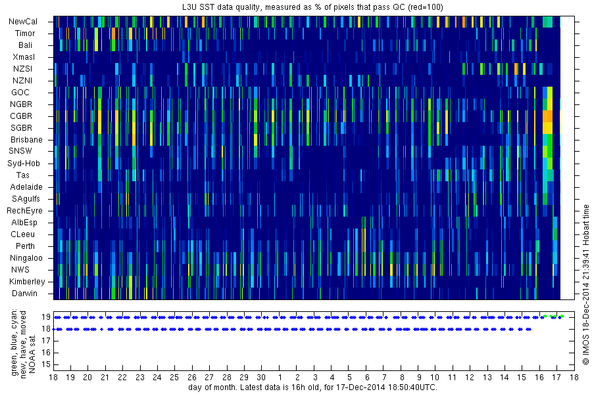This screenshot has width=592, height=394.
Task: Select the NWS row label
Action: point(20,270)
